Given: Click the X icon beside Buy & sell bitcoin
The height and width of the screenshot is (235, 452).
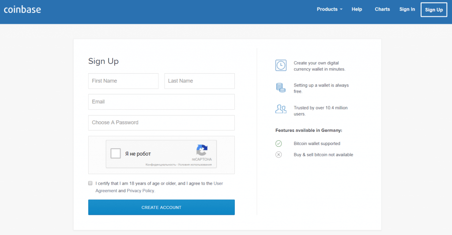Looking at the screenshot, I should coord(279,155).
